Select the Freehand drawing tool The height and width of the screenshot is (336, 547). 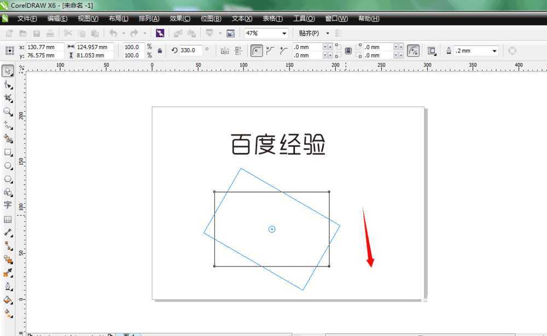tap(8, 125)
